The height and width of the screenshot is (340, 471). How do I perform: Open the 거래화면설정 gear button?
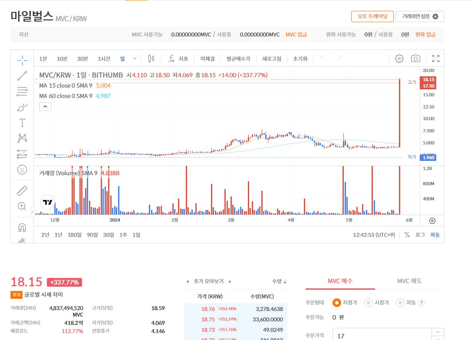tap(420, 16)
